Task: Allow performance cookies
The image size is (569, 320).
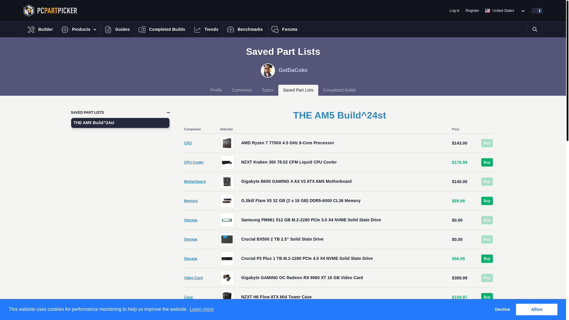Action: click(536, 309)
